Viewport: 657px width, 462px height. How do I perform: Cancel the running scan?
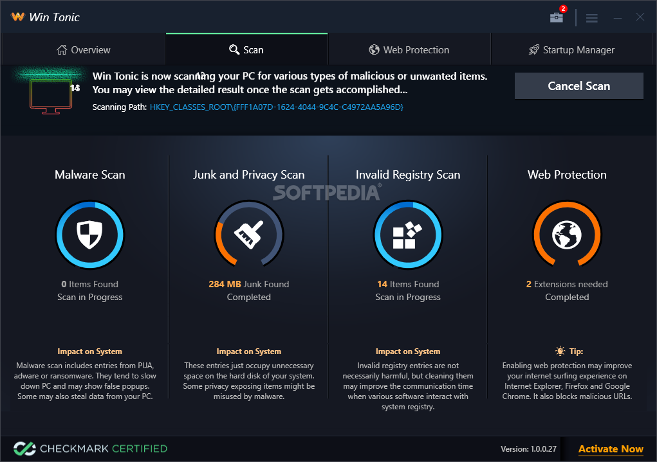tap(578, 86)
